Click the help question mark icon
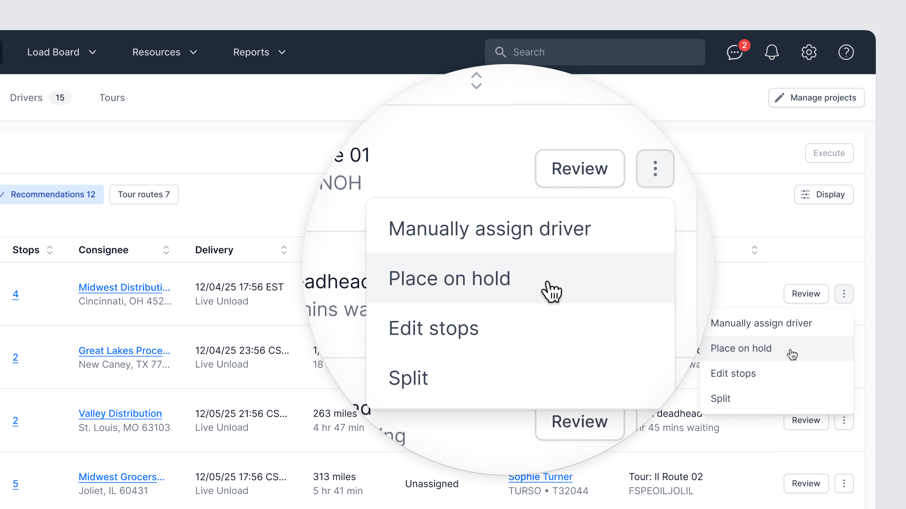The width and height of the screenshot is (906, 509). (846, 52)
